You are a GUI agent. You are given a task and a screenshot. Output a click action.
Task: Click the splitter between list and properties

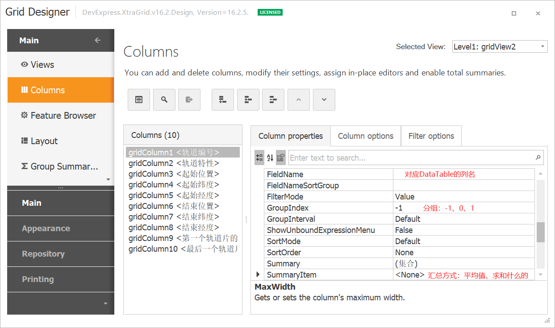pos(246,220)
